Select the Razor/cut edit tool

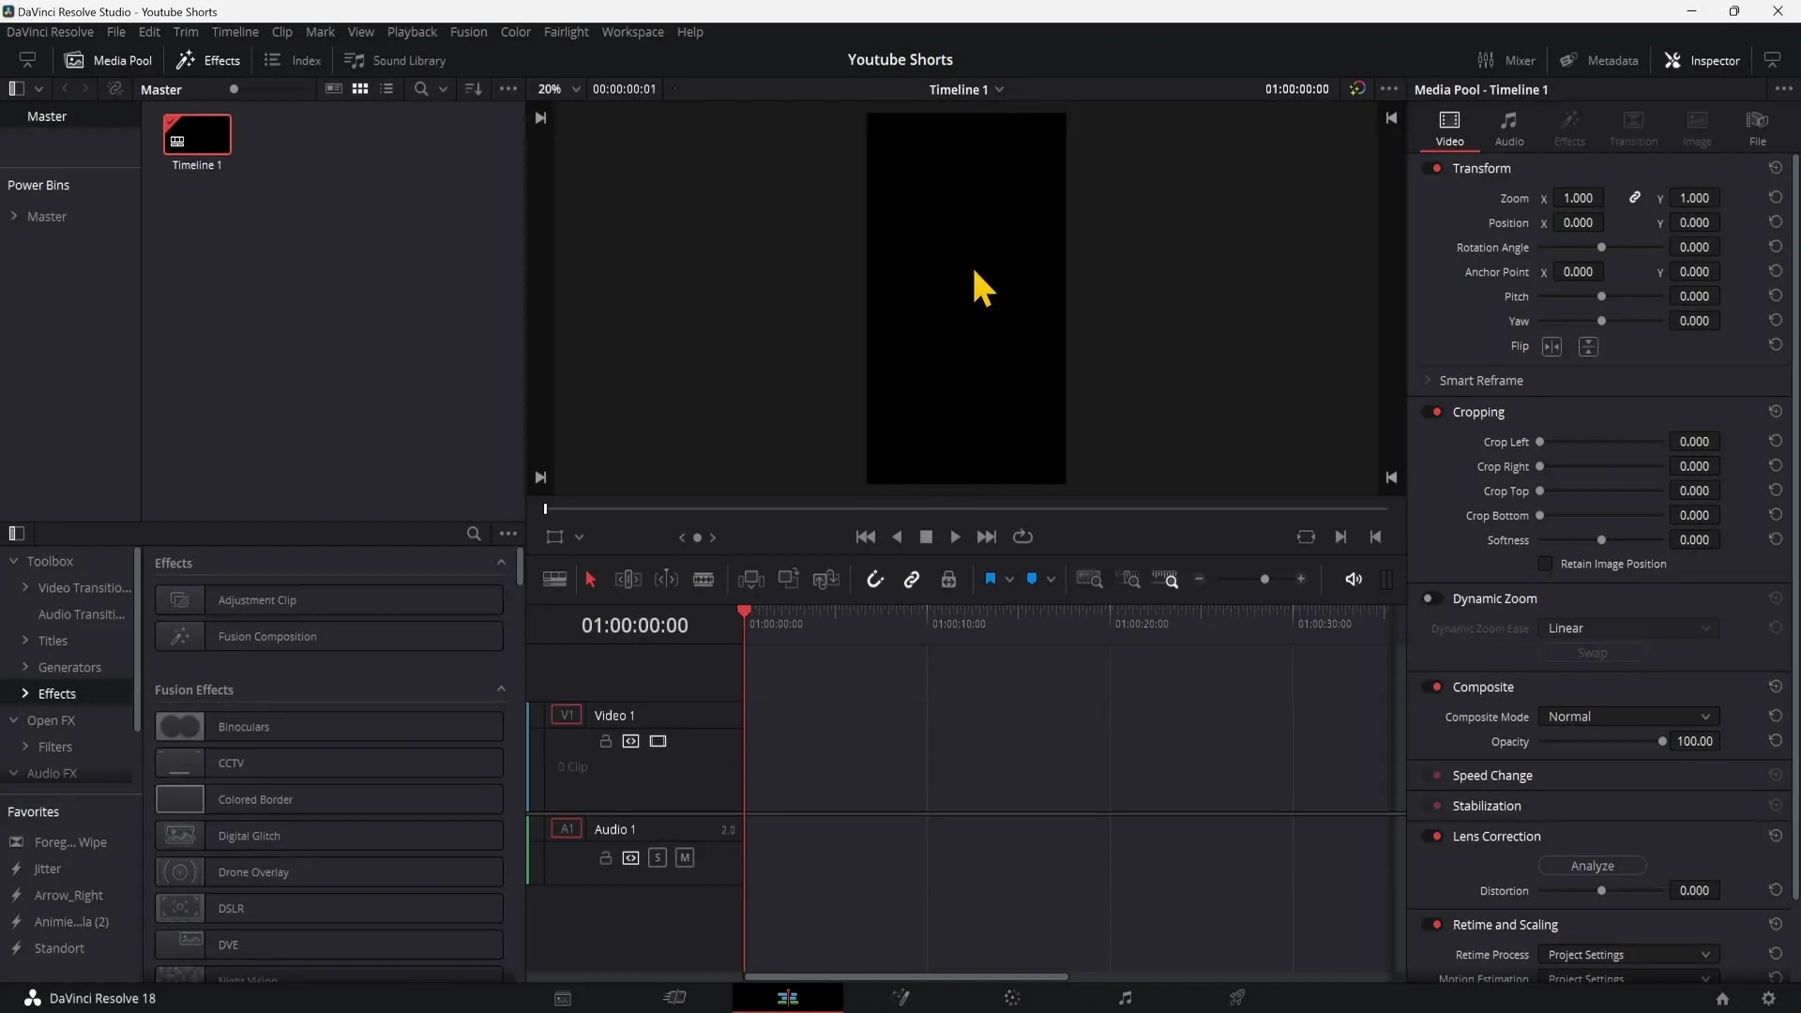[703, 579]
